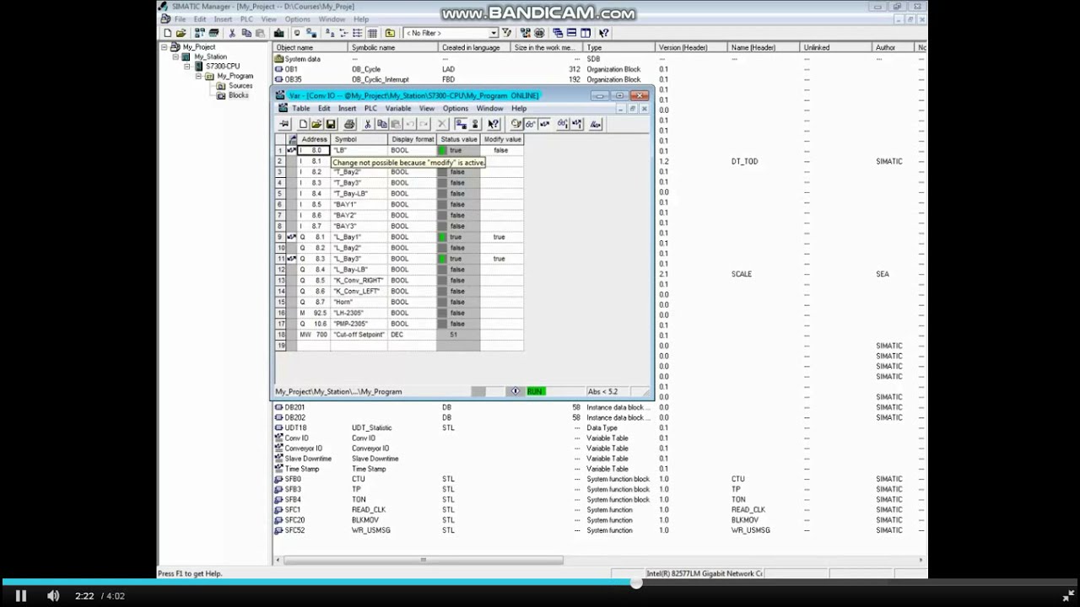Switch SIMATIC Manager to Details view icon

372,33
